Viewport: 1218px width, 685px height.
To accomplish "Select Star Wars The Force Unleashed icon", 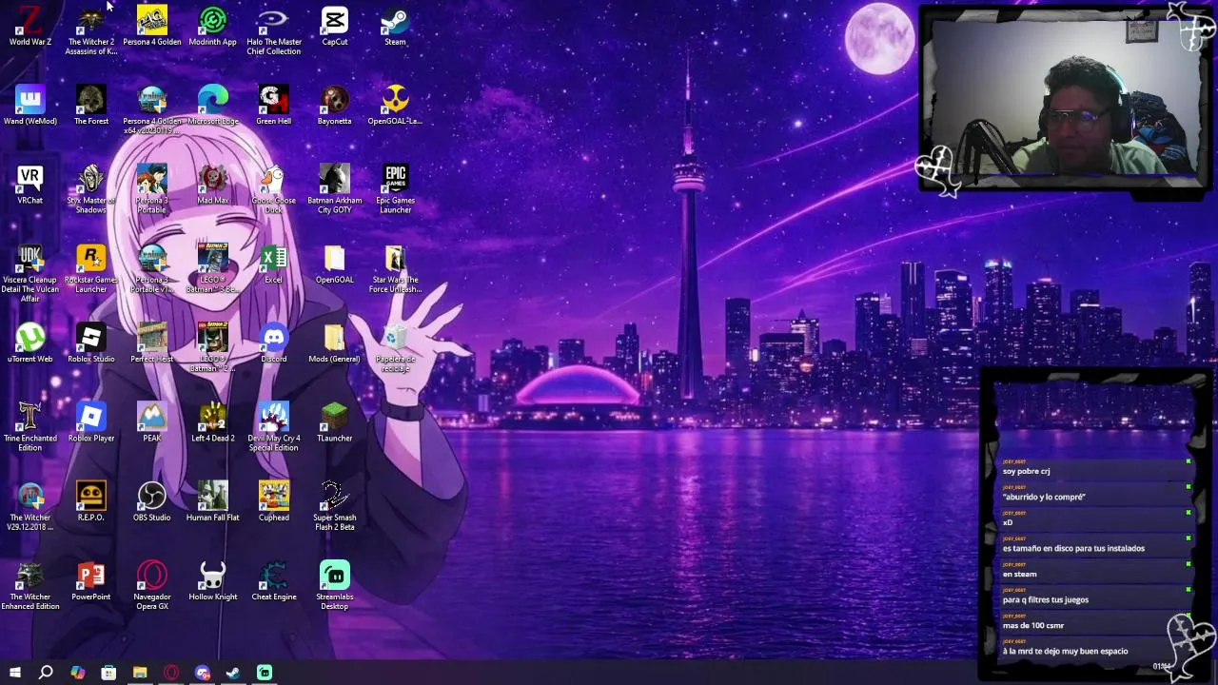I will point(395,268).
